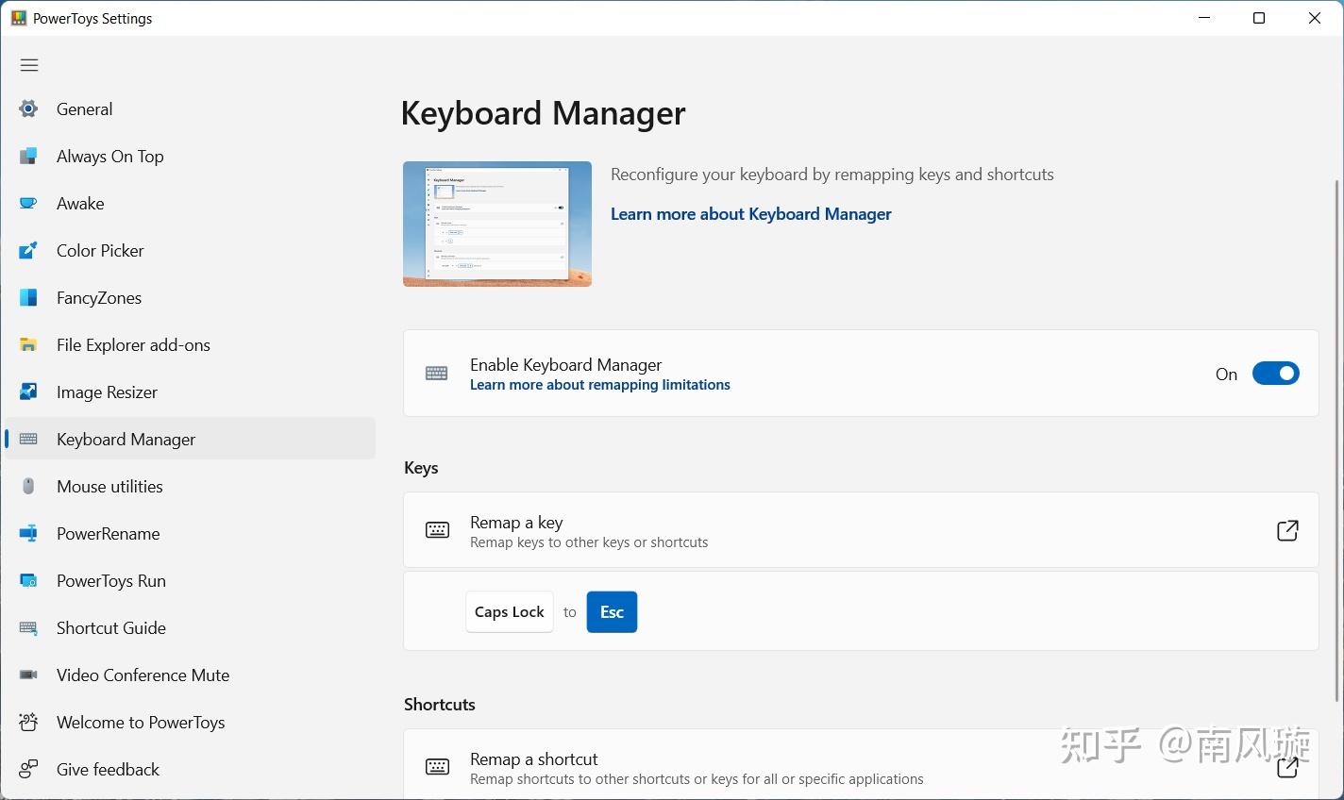Click the FancyZones icon in sidebar
Viewport: 1344px width, 800px height.
tap(28, 298)
